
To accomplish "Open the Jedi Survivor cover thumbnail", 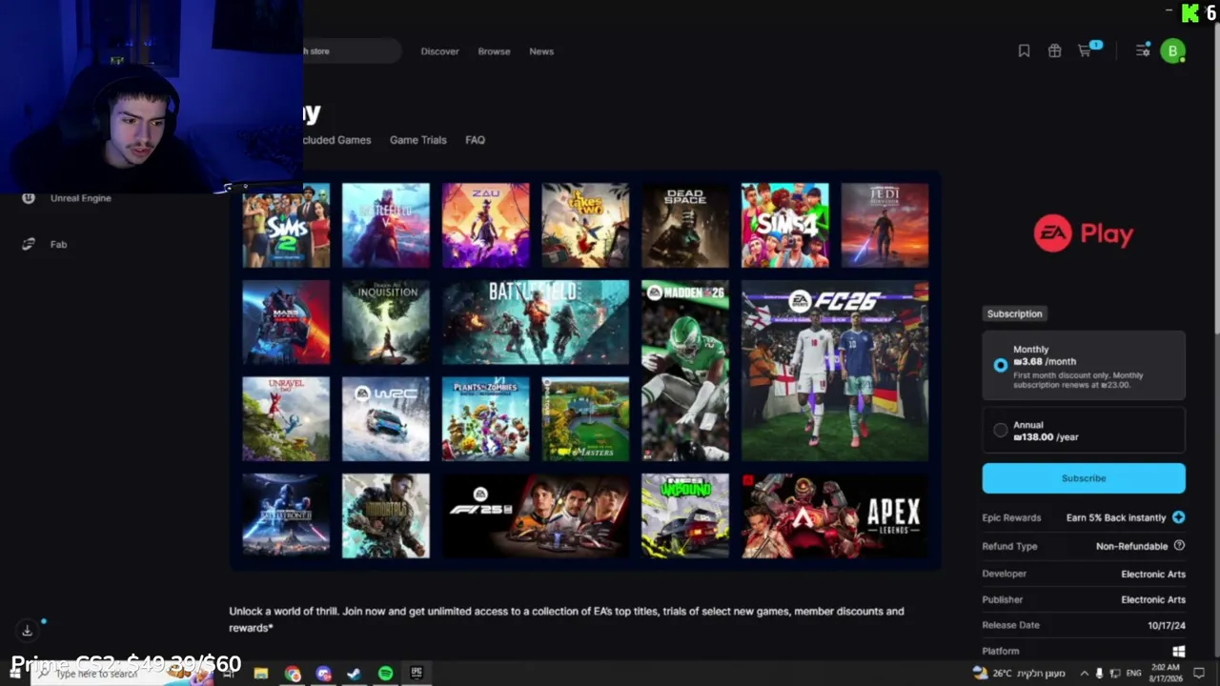I will (884, 225).
